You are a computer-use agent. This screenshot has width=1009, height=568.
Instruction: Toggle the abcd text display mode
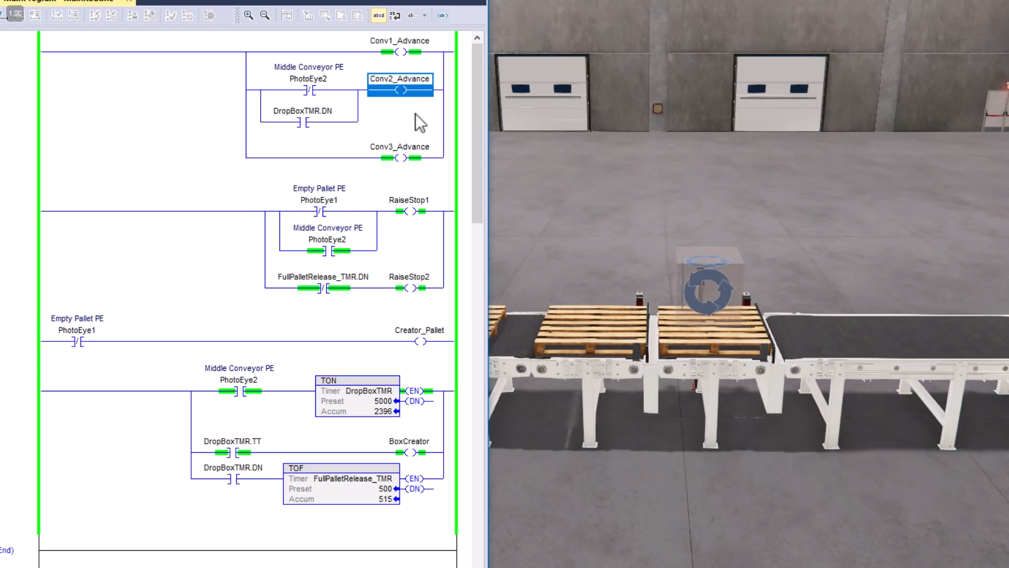(378, 15)
